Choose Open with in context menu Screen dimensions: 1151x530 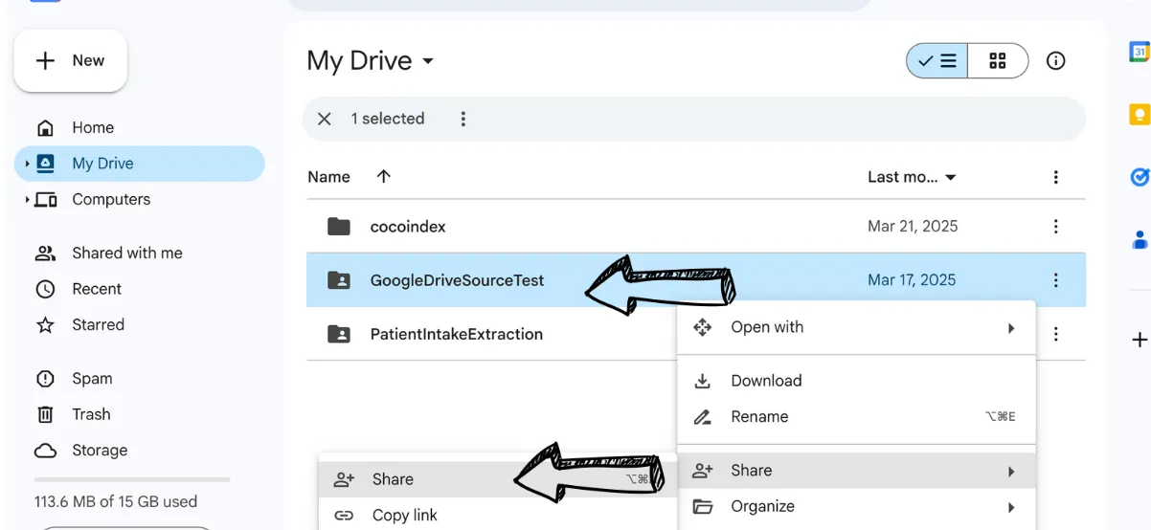tap(856, 327)
